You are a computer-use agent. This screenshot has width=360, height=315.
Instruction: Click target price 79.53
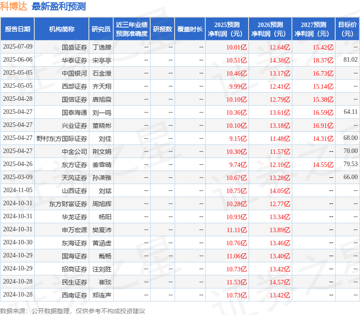click(351, 164)
